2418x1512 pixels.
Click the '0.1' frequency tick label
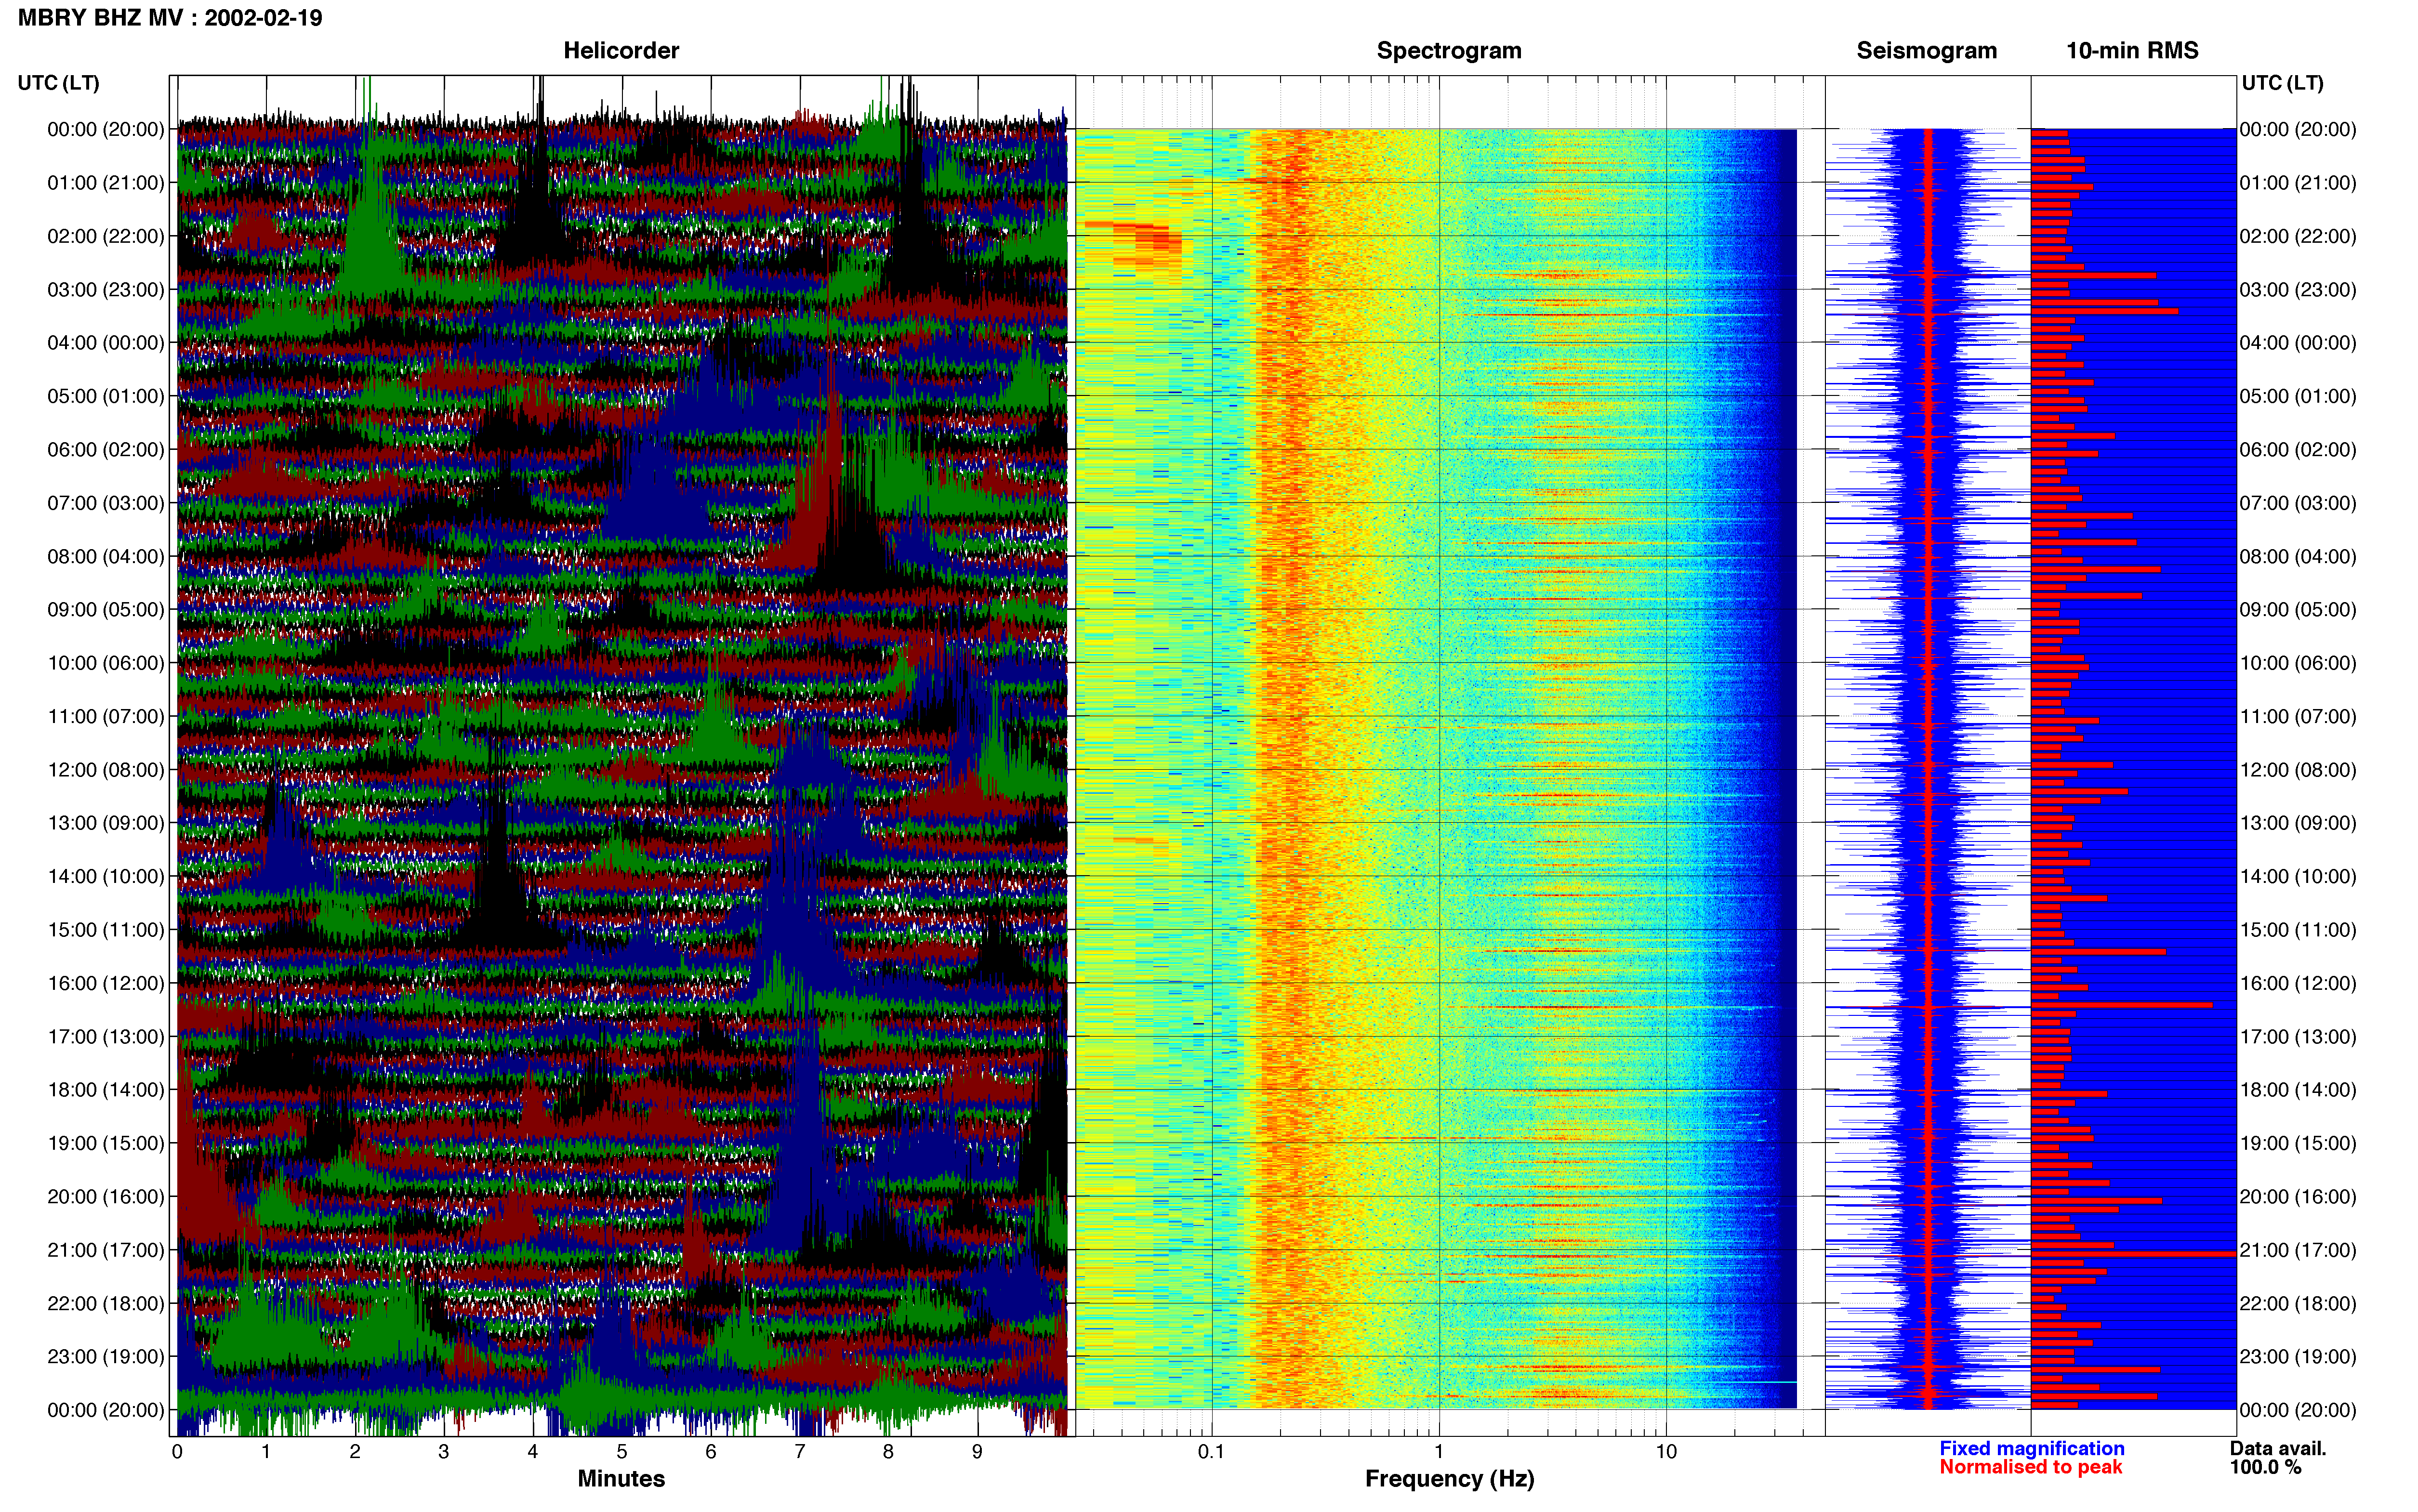(x=1211, y=1452)
